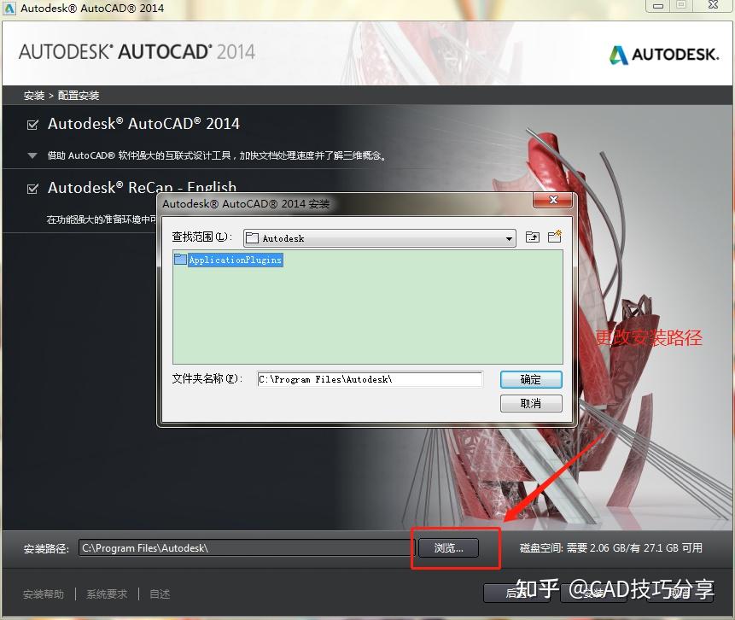735x620 pixels.
Task: Click the 安装 breadcrumb link
Action: (34, 96)
